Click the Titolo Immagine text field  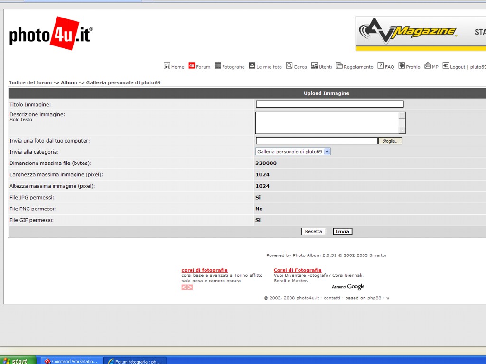click(x=329, y=104)
